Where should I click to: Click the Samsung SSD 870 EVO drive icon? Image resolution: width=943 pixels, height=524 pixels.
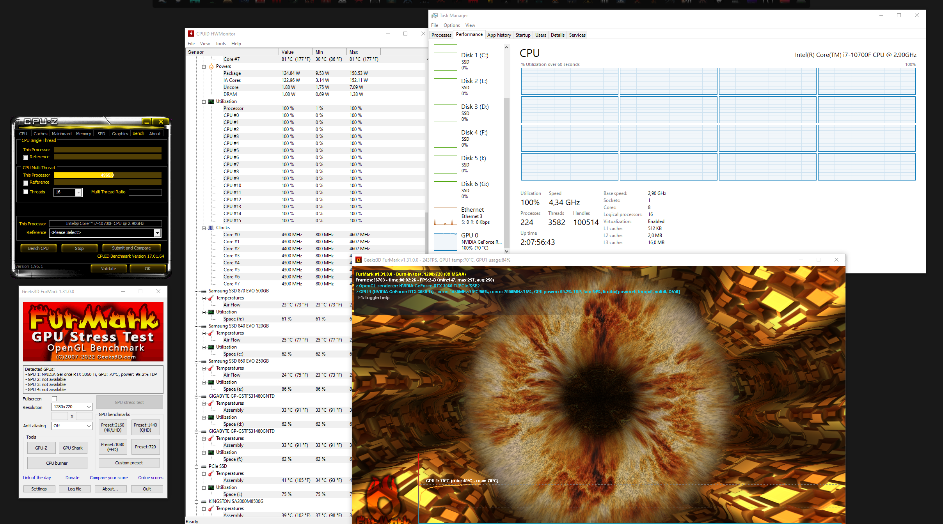pos(204,291)
